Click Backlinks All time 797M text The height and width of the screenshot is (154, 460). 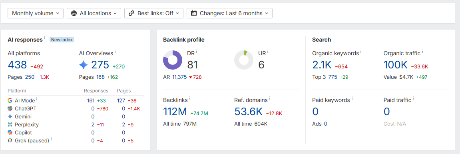[180, 124]
